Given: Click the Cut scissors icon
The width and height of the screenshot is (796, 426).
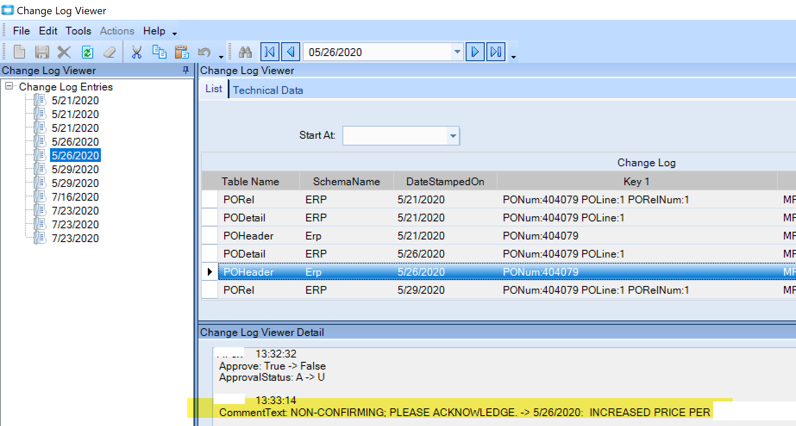Looking at the screenshot, I should coord(137,52).
